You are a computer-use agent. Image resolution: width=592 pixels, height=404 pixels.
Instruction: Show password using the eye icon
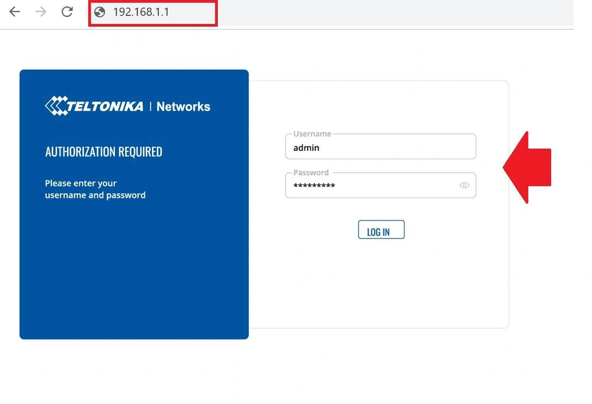[464, 185]
